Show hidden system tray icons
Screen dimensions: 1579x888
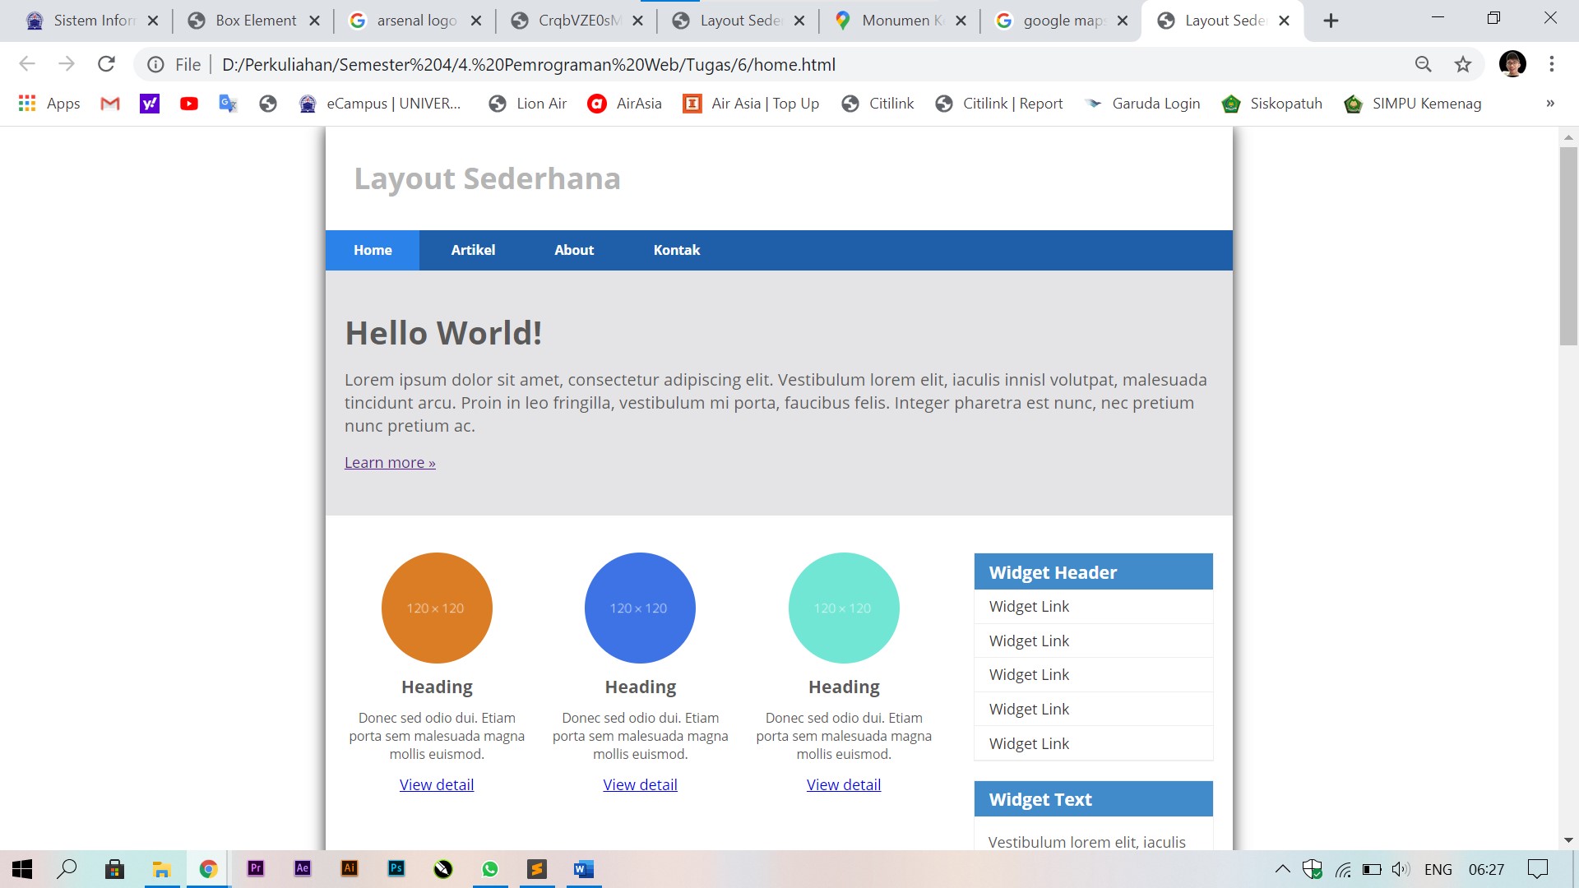(1282, 869)
